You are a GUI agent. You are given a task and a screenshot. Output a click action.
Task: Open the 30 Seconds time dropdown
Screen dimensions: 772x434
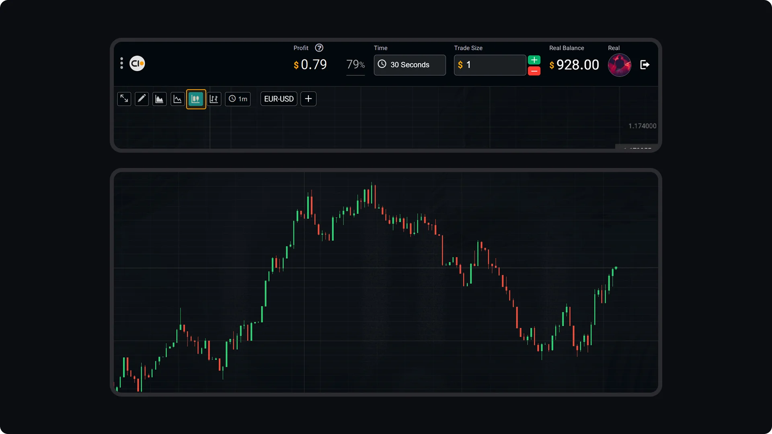[x=409, y=65]
